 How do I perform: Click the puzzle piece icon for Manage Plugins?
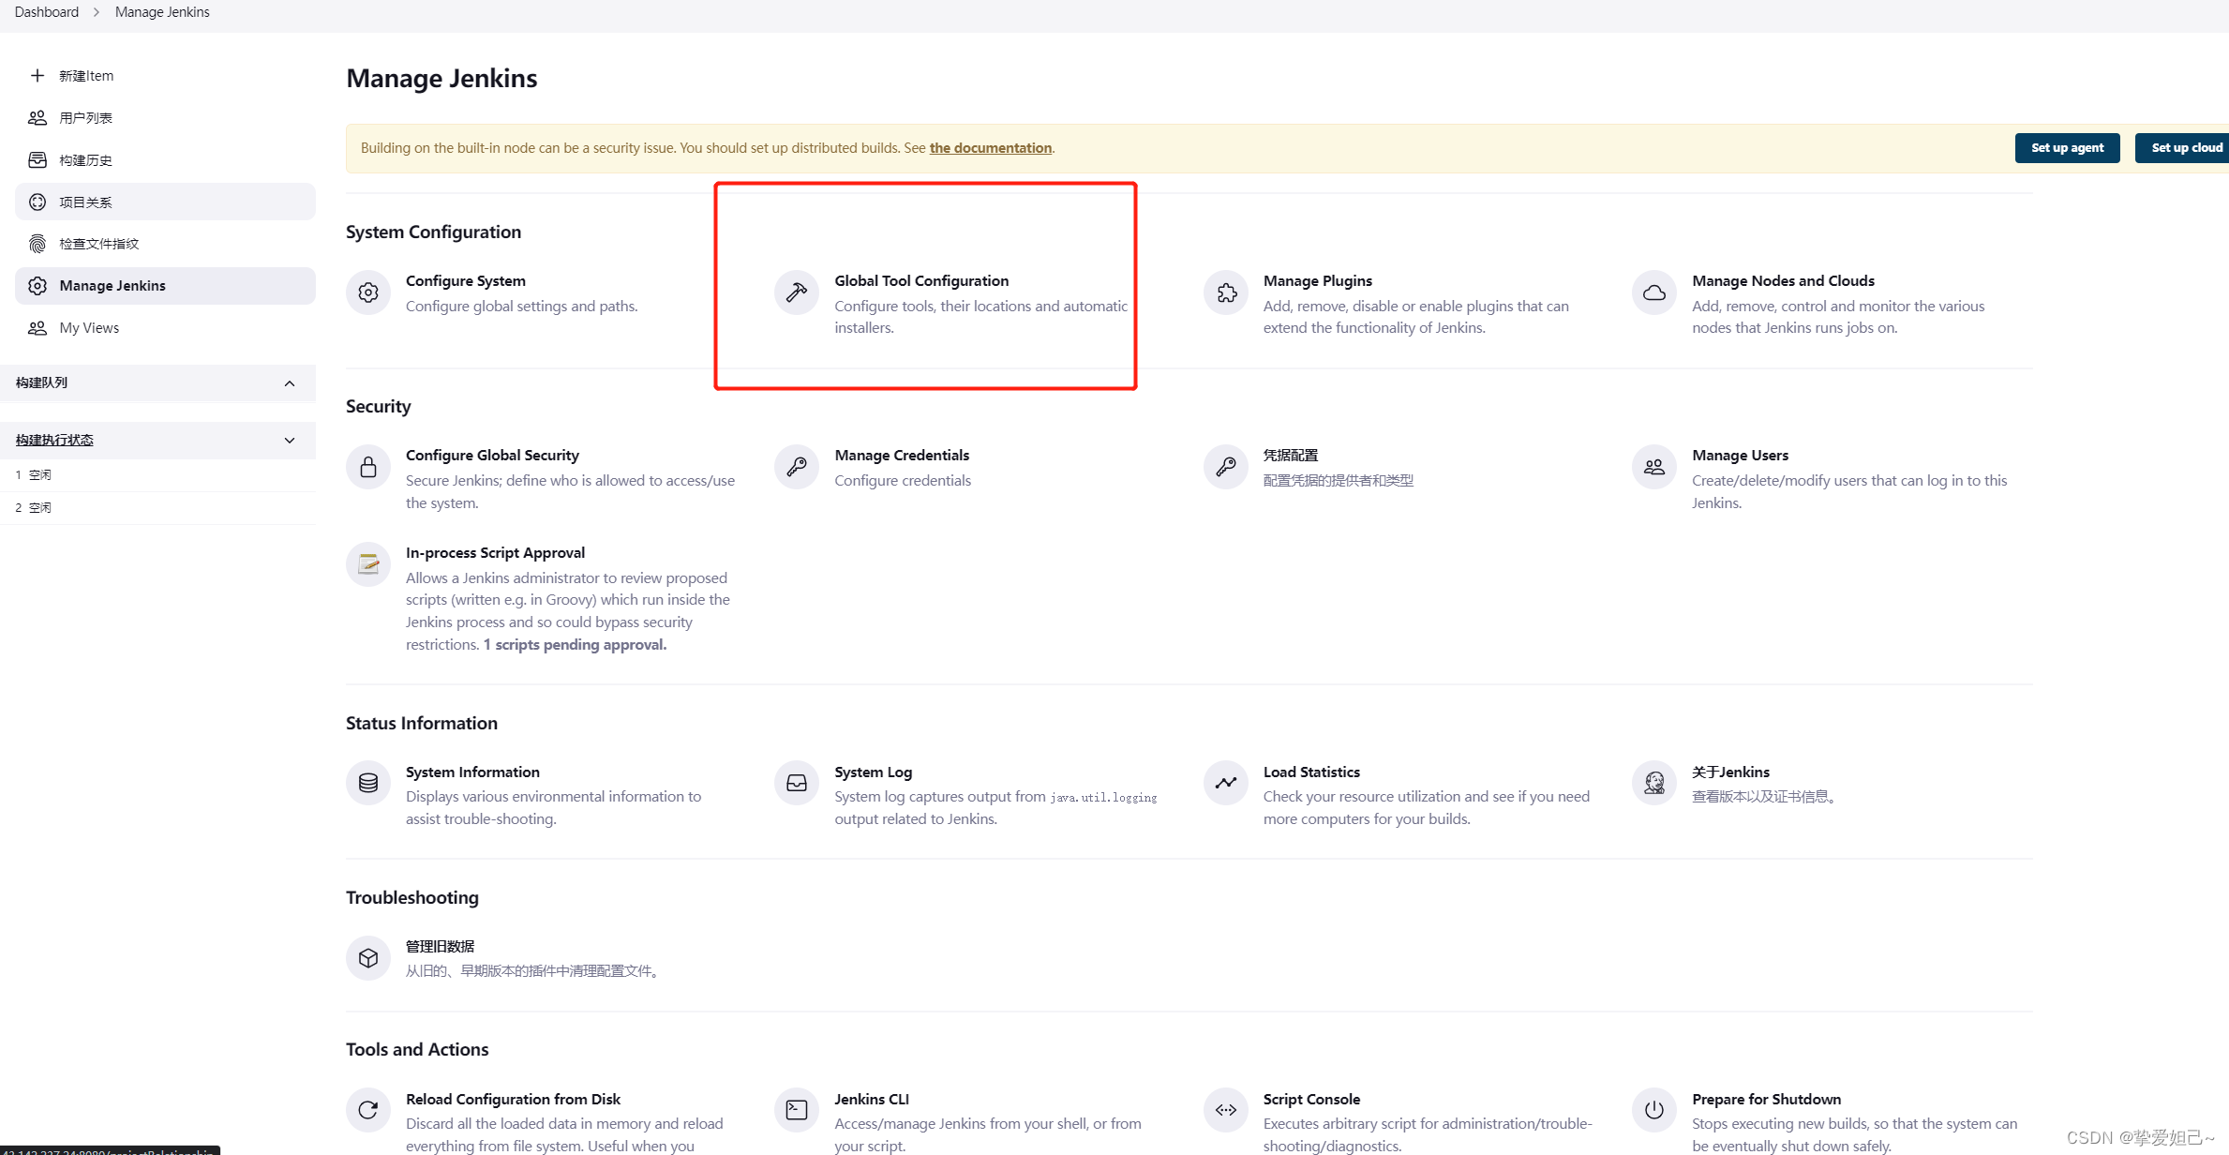tap(1226, 292)
